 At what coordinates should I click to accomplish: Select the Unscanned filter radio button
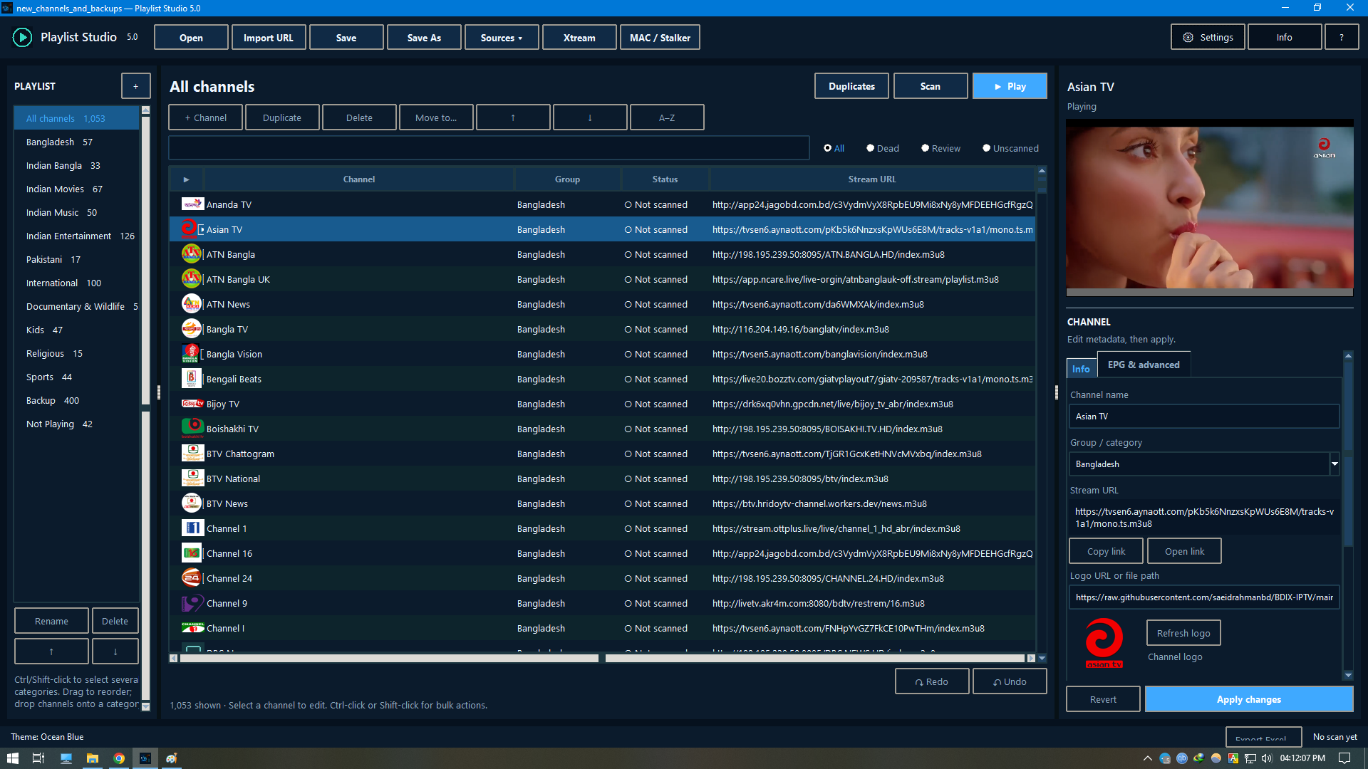pos(986,148)
